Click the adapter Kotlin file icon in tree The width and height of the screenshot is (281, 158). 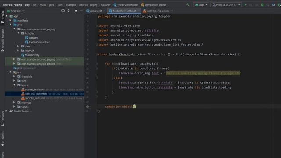[x=26, y=38]
